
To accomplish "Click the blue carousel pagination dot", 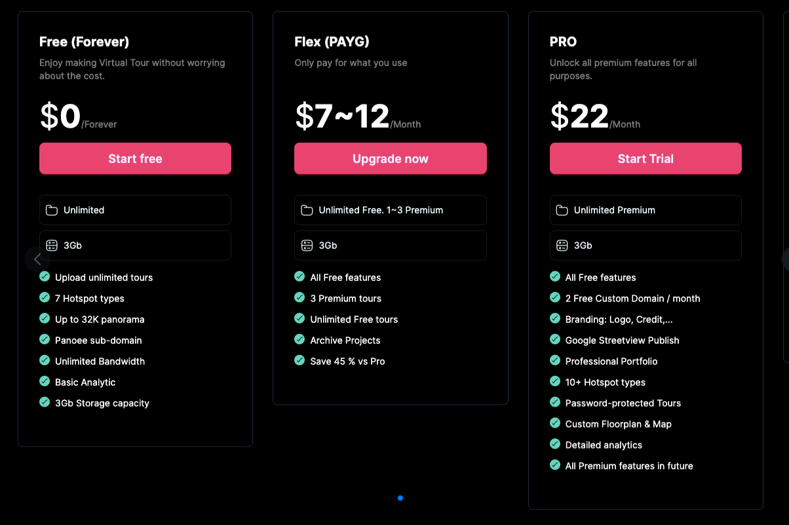I will pyautogui.click(x=400, y=498).
